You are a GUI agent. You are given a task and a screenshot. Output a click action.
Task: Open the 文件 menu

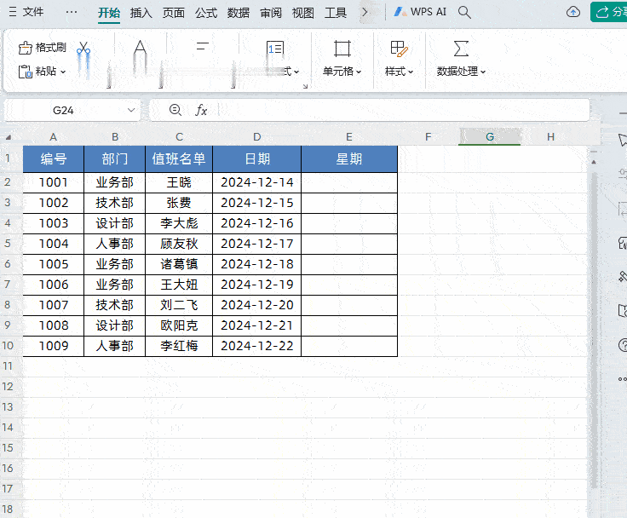pyautogui.click(x=26, y=12)
